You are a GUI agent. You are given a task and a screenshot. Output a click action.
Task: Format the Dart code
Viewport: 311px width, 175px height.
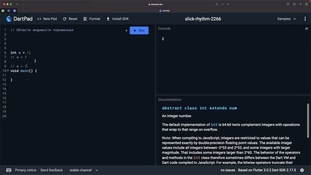[x=92, y=19]
